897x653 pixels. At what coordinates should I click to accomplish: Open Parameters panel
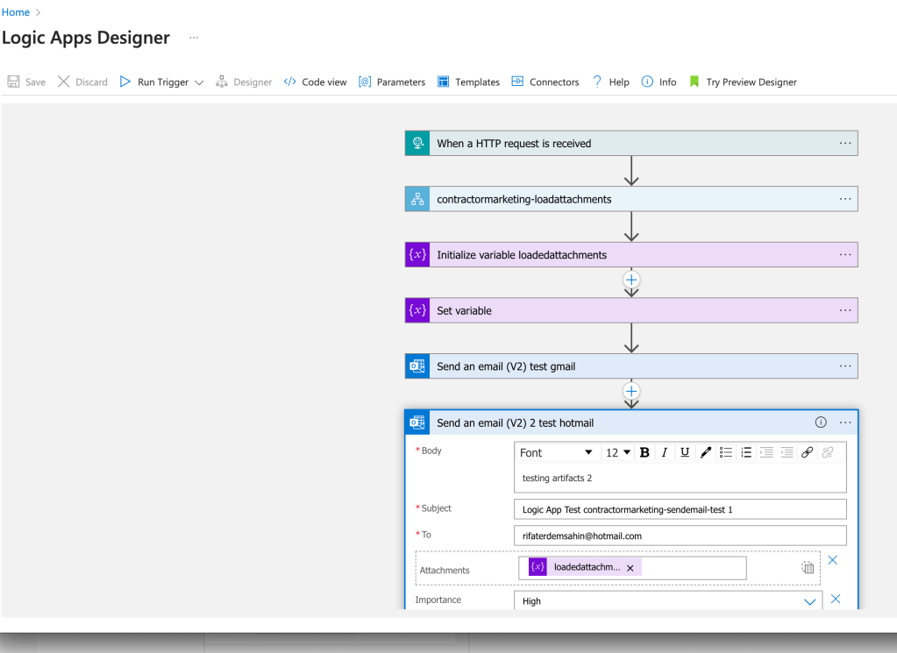pos(392,82)
